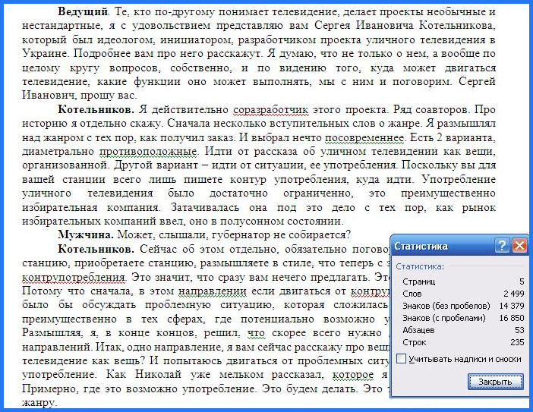Click 'Знаков (с пробелами)' value 16 850

point(512,318)
